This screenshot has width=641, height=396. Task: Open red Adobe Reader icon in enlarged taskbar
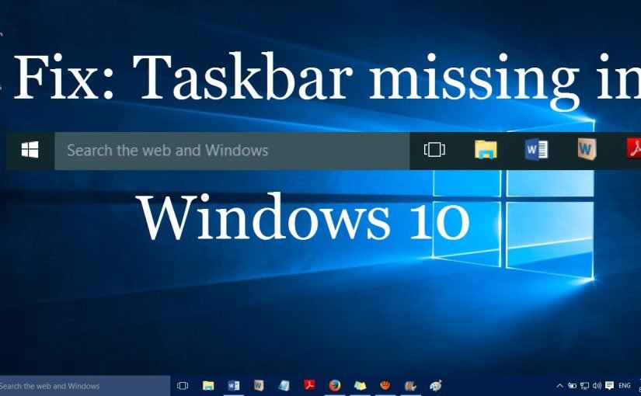click(634, 149)
